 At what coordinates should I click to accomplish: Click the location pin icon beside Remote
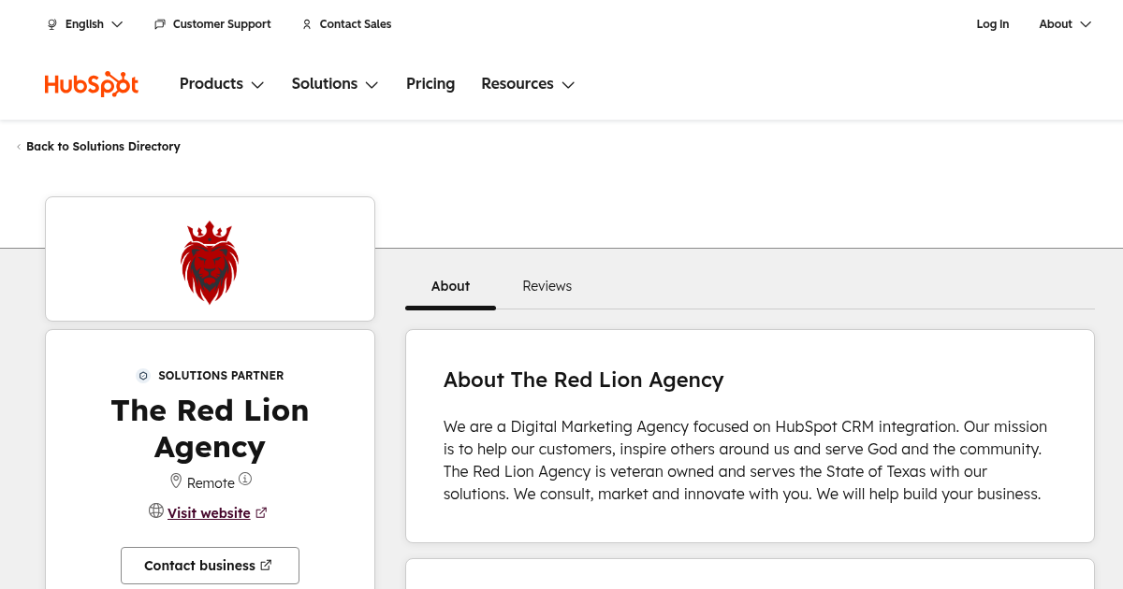tap(175, 481)
